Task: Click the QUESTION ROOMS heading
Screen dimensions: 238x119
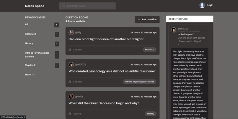Action: point(77,17)
